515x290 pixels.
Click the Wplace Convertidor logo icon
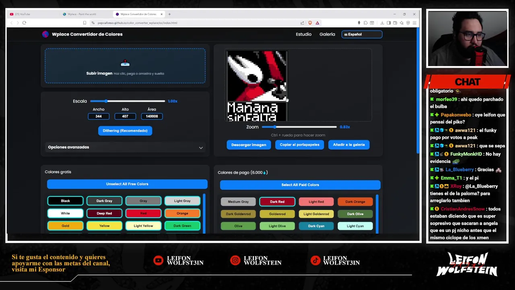click(x=45, y=34)
